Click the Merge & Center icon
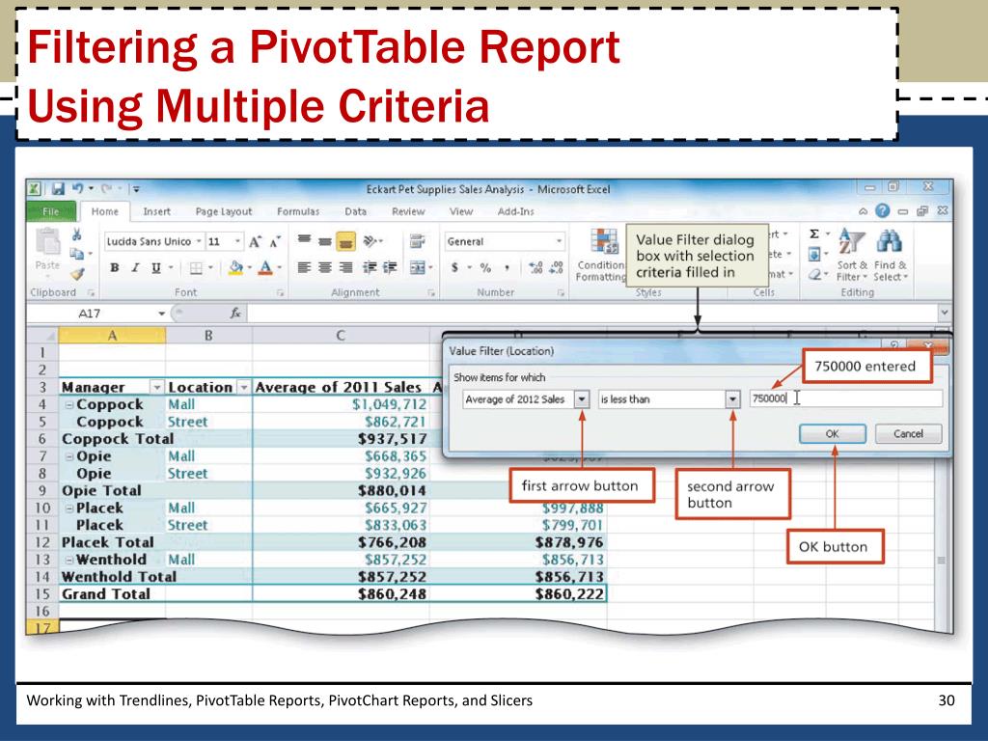The width and height of the screenshot is (988, 741). pos(417,268)
